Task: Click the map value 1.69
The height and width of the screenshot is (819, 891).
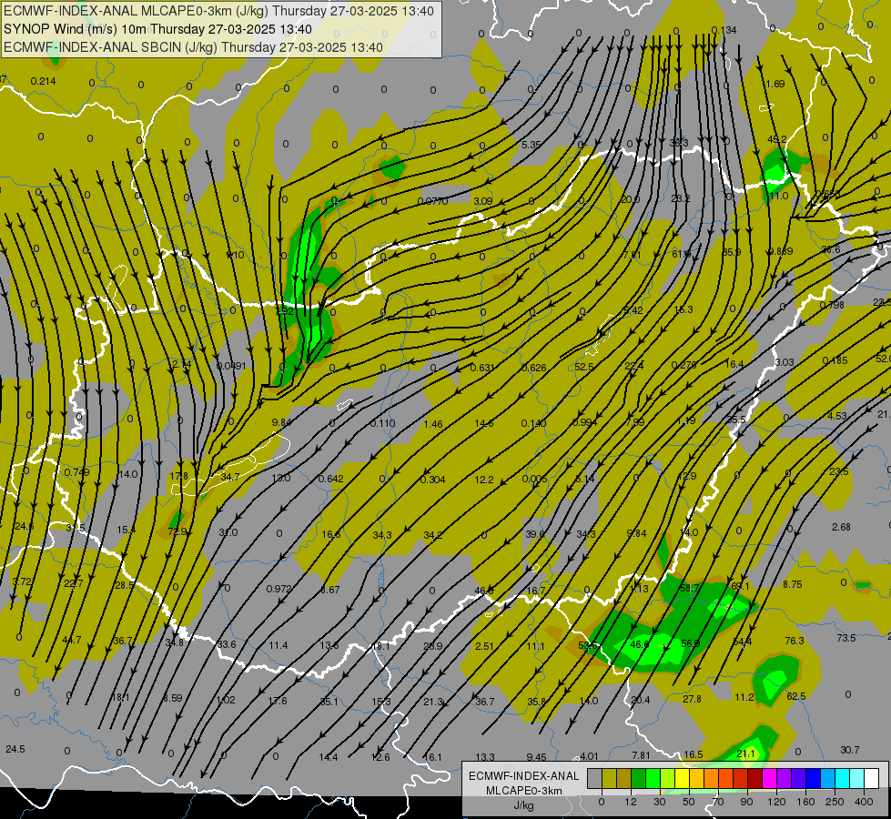Action: [775, 84]
